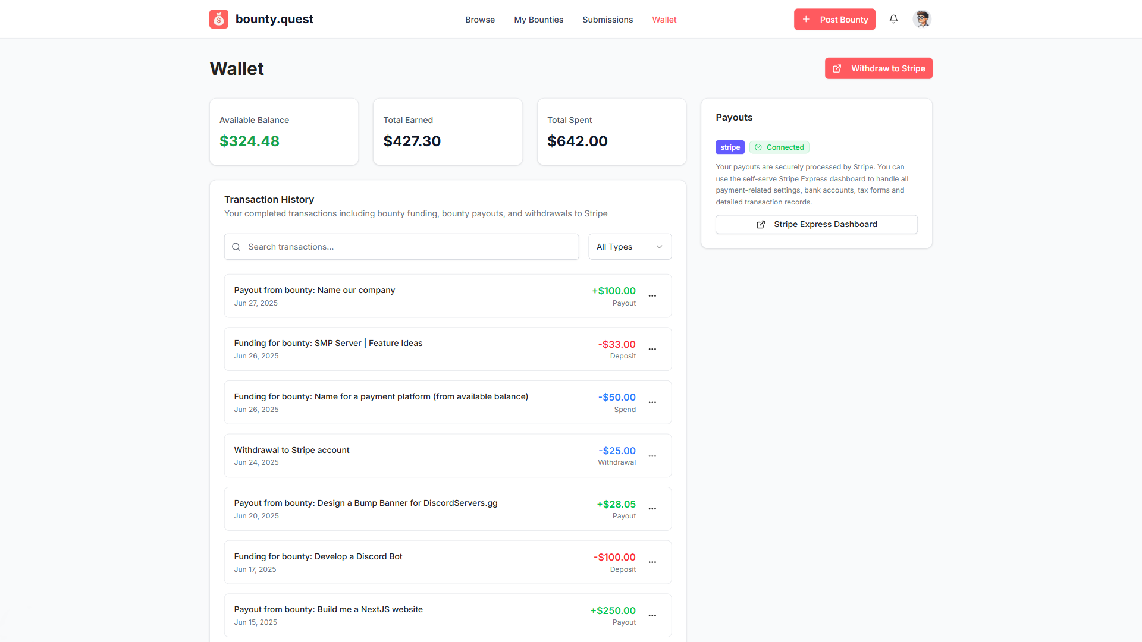
Task: Open the ellipsis menu on Develop a Discord Bot funding
Action: click(x=652, y=562)
